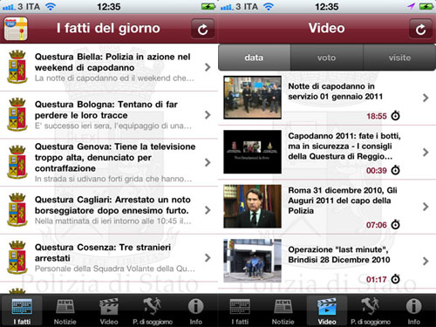Play Capodanno 2011 botti video thumbnail
The height and width of the screenshot is (327, 436).
click(252, 152)
